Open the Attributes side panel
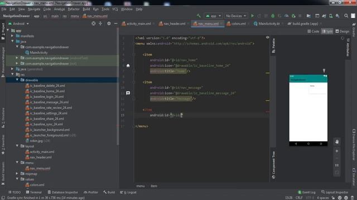 point(348,47)
